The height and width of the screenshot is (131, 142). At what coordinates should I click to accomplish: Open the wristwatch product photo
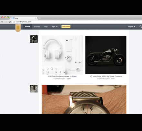[84, 99]
